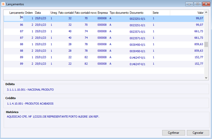
Task: Click the scrollbar up arrow
Action: point(206,12)
